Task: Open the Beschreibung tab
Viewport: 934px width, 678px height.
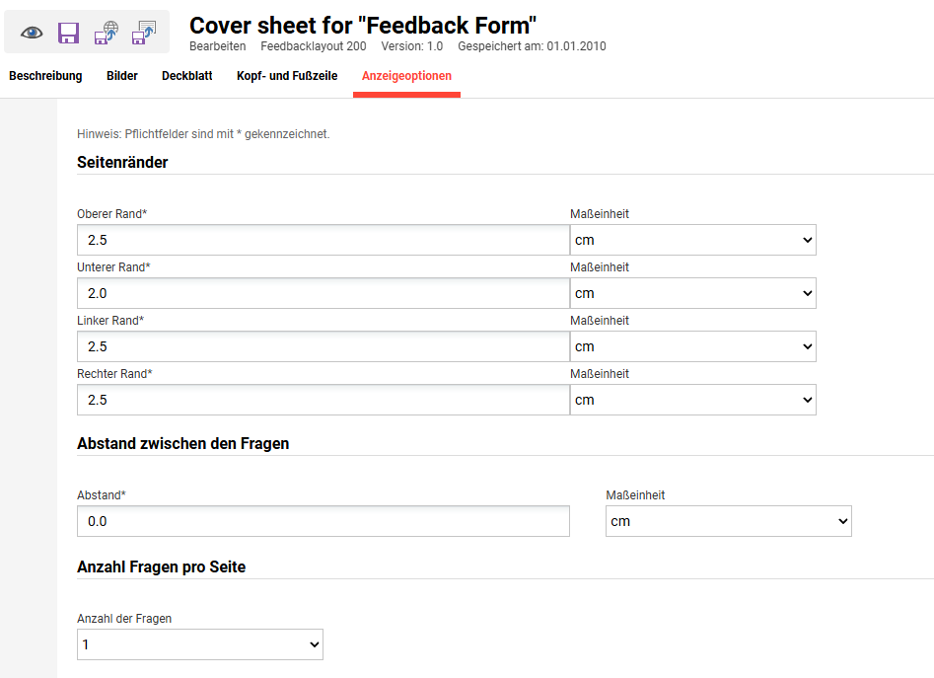Action: [x=46, y=76]
